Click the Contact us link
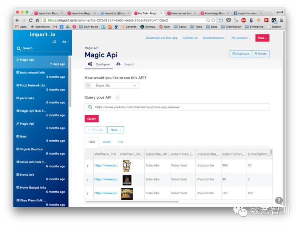 (x=190, y=38)
